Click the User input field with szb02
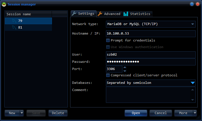This screenshot has width=202, height=121. [151, 55]
